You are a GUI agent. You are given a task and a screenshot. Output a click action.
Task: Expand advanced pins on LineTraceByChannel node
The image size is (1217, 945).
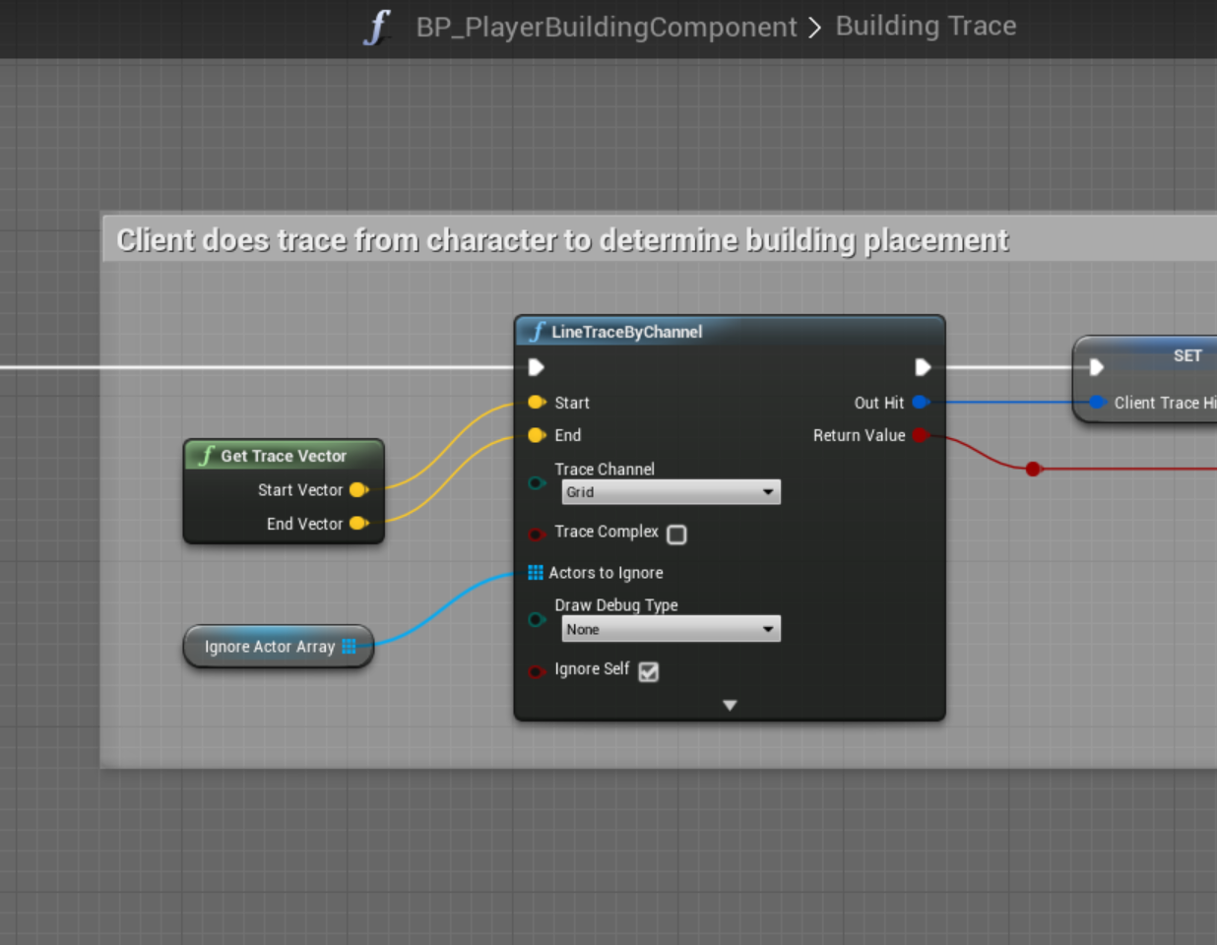(730, 705)
